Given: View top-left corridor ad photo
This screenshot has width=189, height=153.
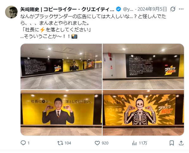Looking at the screenshot, I should click(x=61, y=67).
